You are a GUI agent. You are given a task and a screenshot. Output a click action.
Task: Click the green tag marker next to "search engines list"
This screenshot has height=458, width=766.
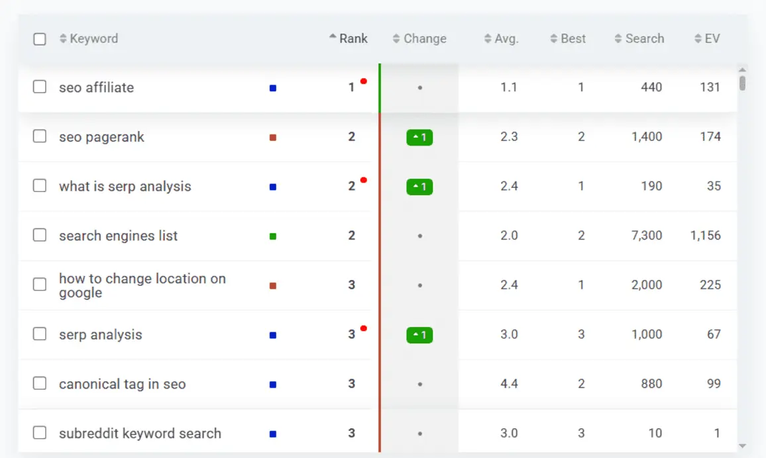point(272,236)
